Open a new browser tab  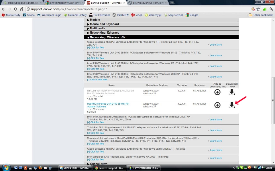(x=172, y=3)
